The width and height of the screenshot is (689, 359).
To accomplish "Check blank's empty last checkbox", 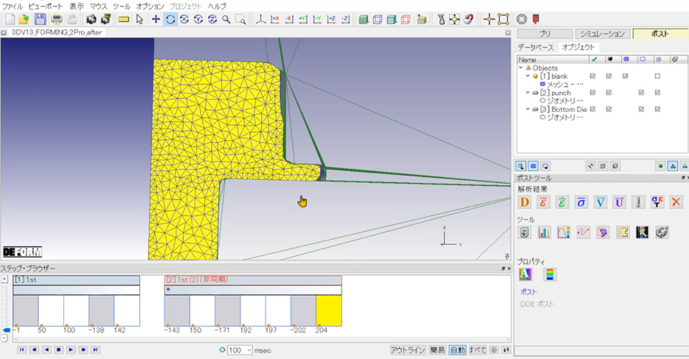I will pyautogui.click(x=657, y=76).
